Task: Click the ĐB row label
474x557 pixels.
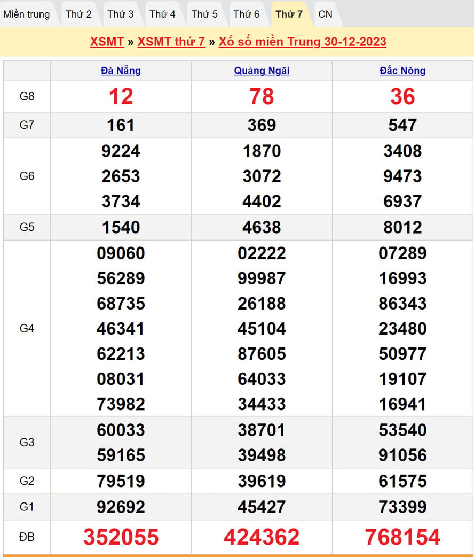Action: point(27,537)
